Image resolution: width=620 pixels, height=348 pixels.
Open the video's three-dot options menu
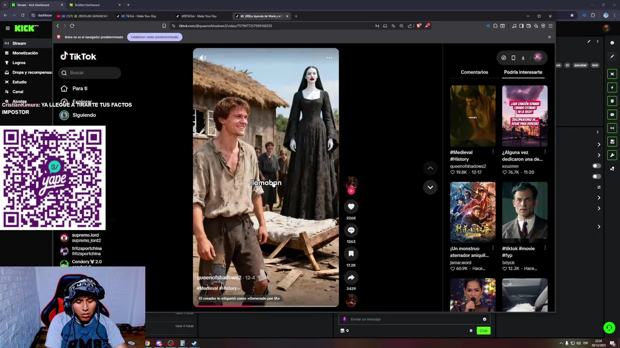tap(329, 58)
